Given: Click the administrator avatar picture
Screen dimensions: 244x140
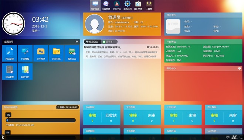Looking at the screenshot, I should tap(94, 24).
